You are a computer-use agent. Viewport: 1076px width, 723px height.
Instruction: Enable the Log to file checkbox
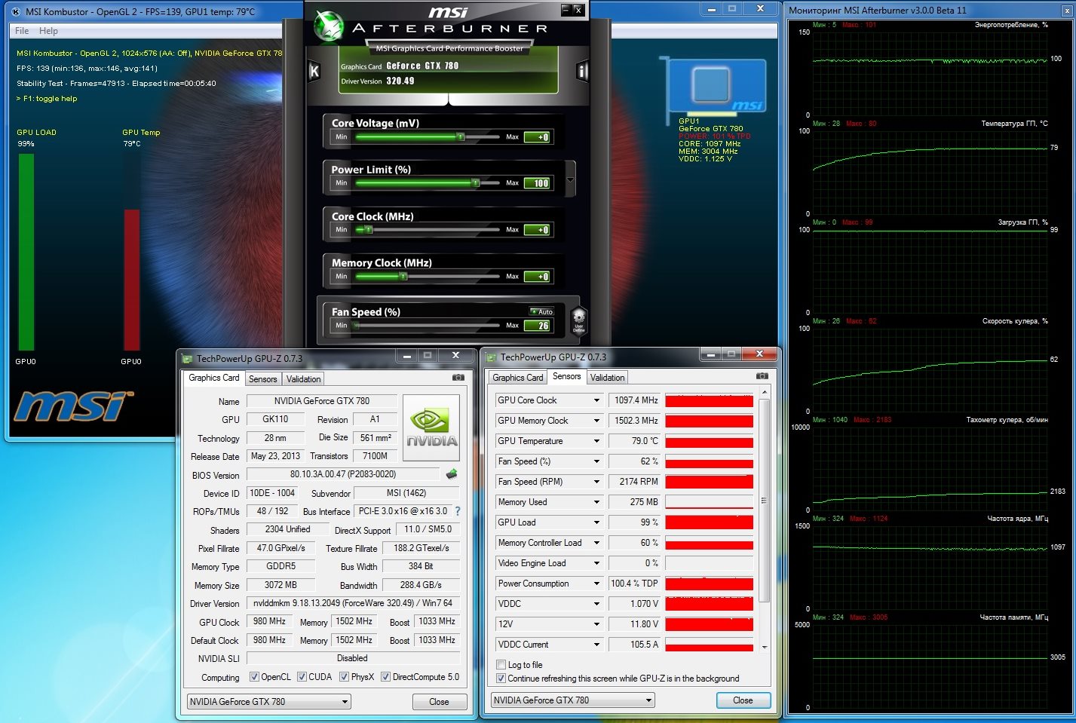pyautogui.click(x=501, y=665)
